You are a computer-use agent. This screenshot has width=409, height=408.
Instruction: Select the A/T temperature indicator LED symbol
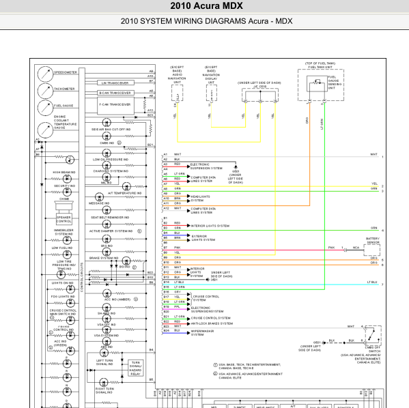click(x=126, y=186)
